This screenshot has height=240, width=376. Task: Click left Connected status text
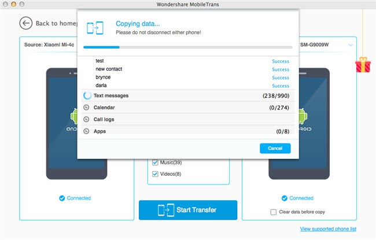(79, 198)
